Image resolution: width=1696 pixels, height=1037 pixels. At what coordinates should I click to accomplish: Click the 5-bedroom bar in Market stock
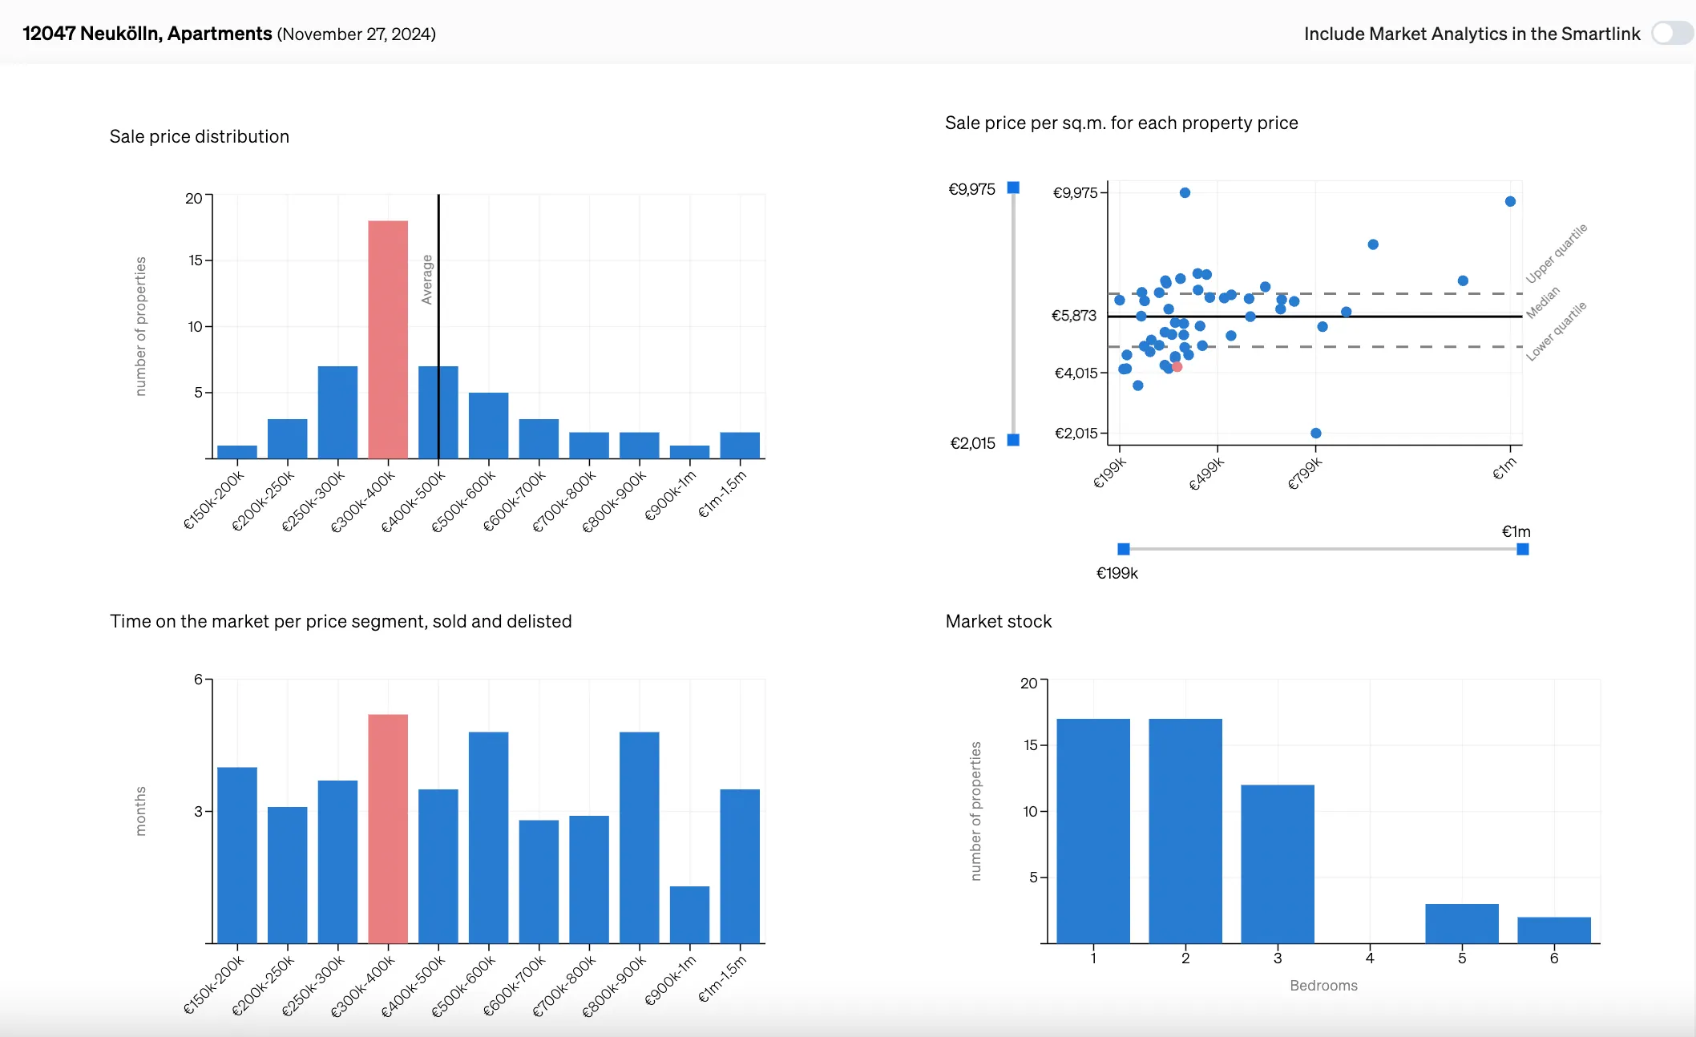pyautogui.click(x=1462, y=923)
